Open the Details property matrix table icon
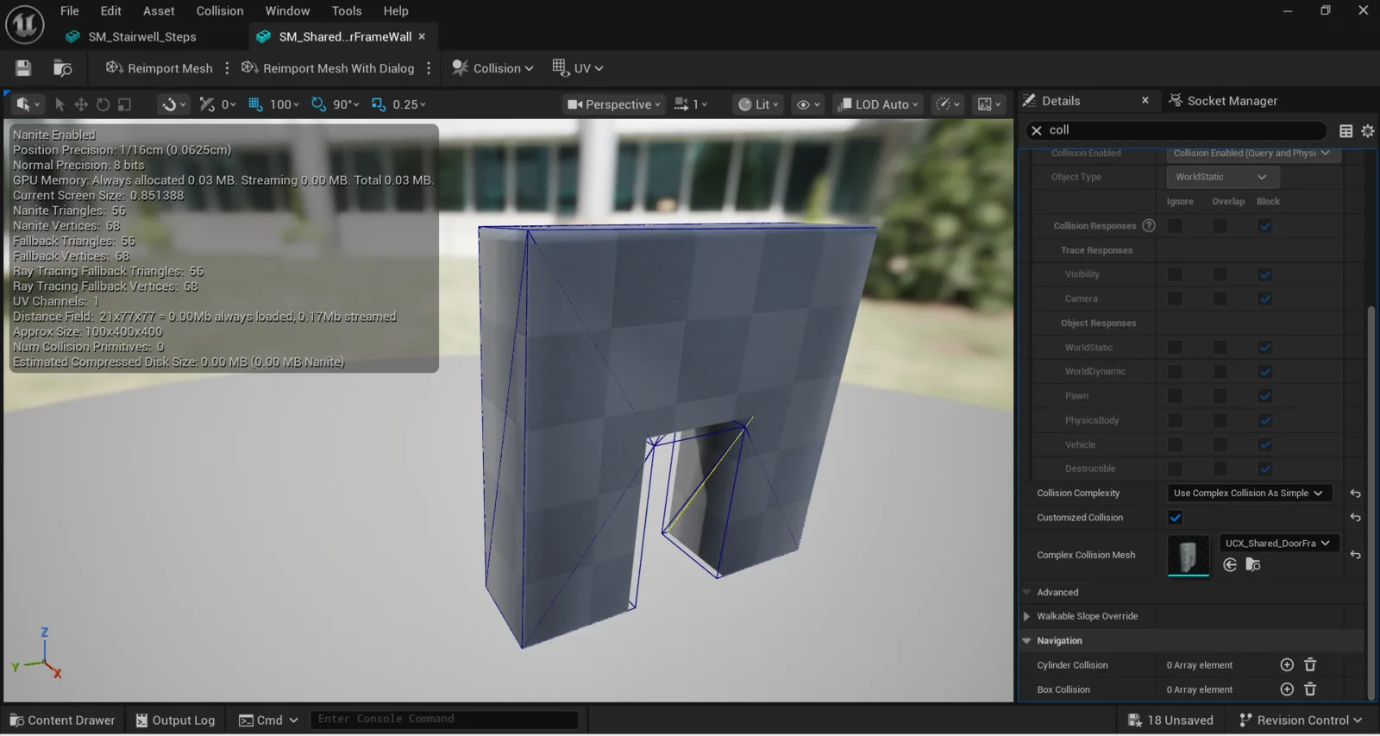1380x736 pixels. pos(1345,130)
